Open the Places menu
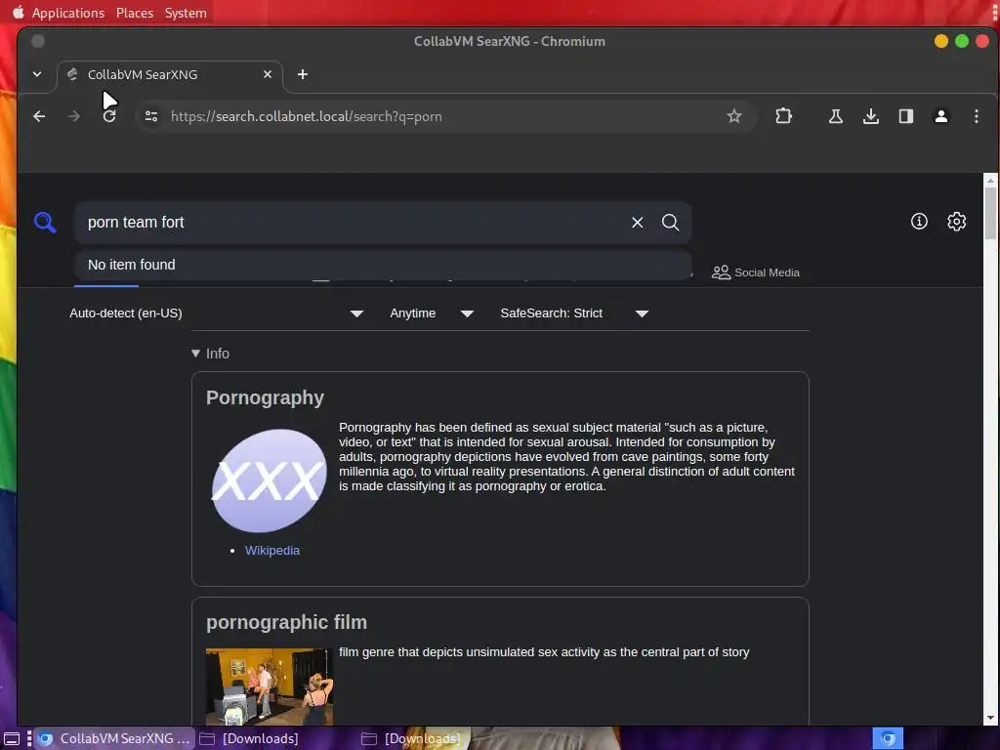 click(x=135, y=13)
